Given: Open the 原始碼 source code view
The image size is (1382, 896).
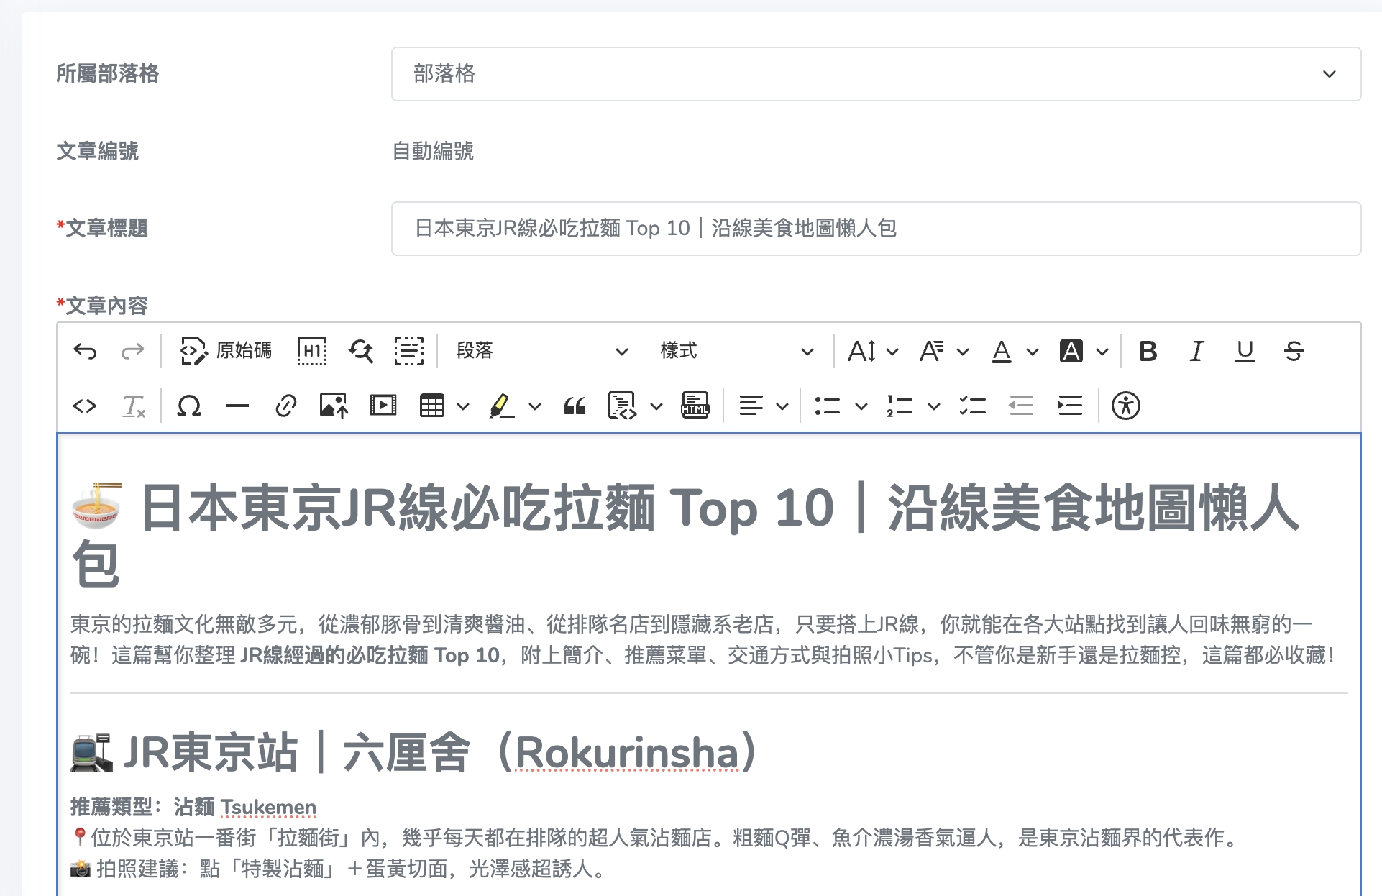Looking at the screenshot, I should [226, 351].
